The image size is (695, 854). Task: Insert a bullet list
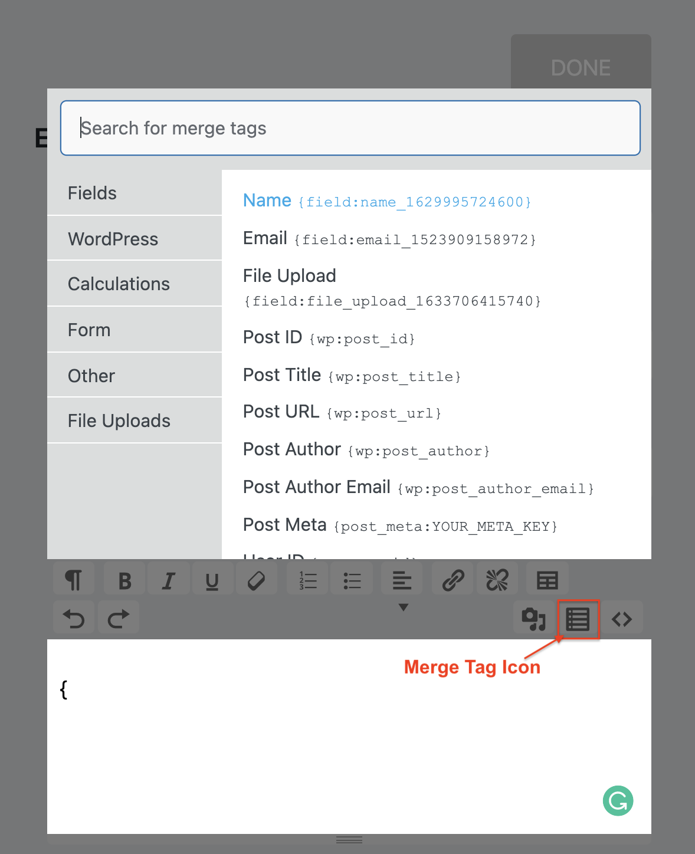click(352, 579)
